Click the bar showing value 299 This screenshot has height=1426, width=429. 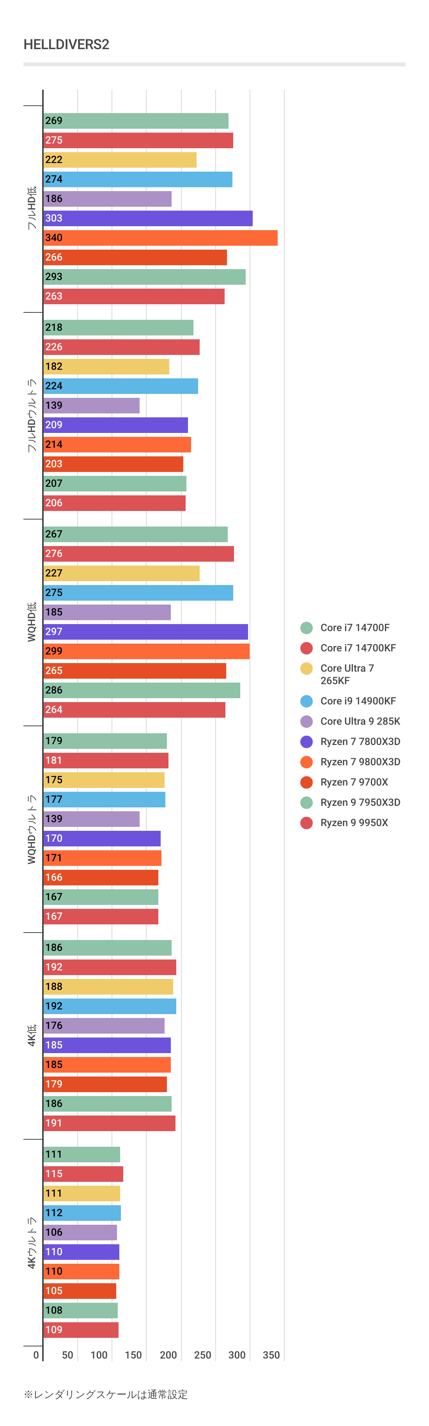tap(147, 651)
